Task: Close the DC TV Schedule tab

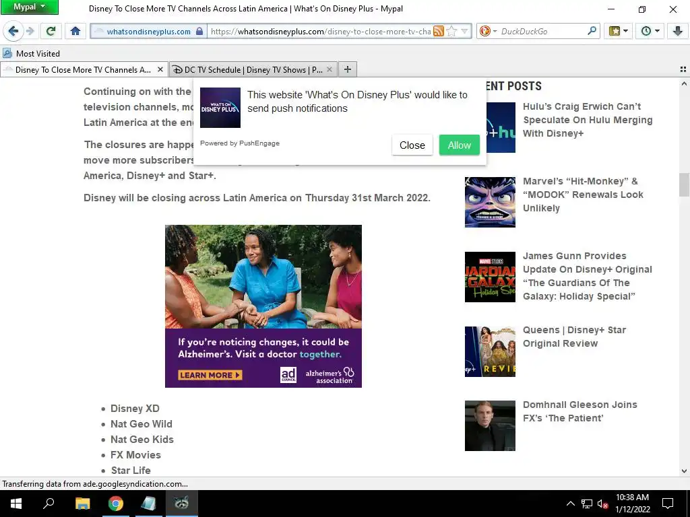Action: pos(329,69)
